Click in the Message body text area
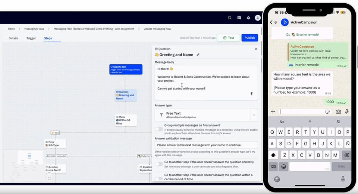 [x=206, y=83]
